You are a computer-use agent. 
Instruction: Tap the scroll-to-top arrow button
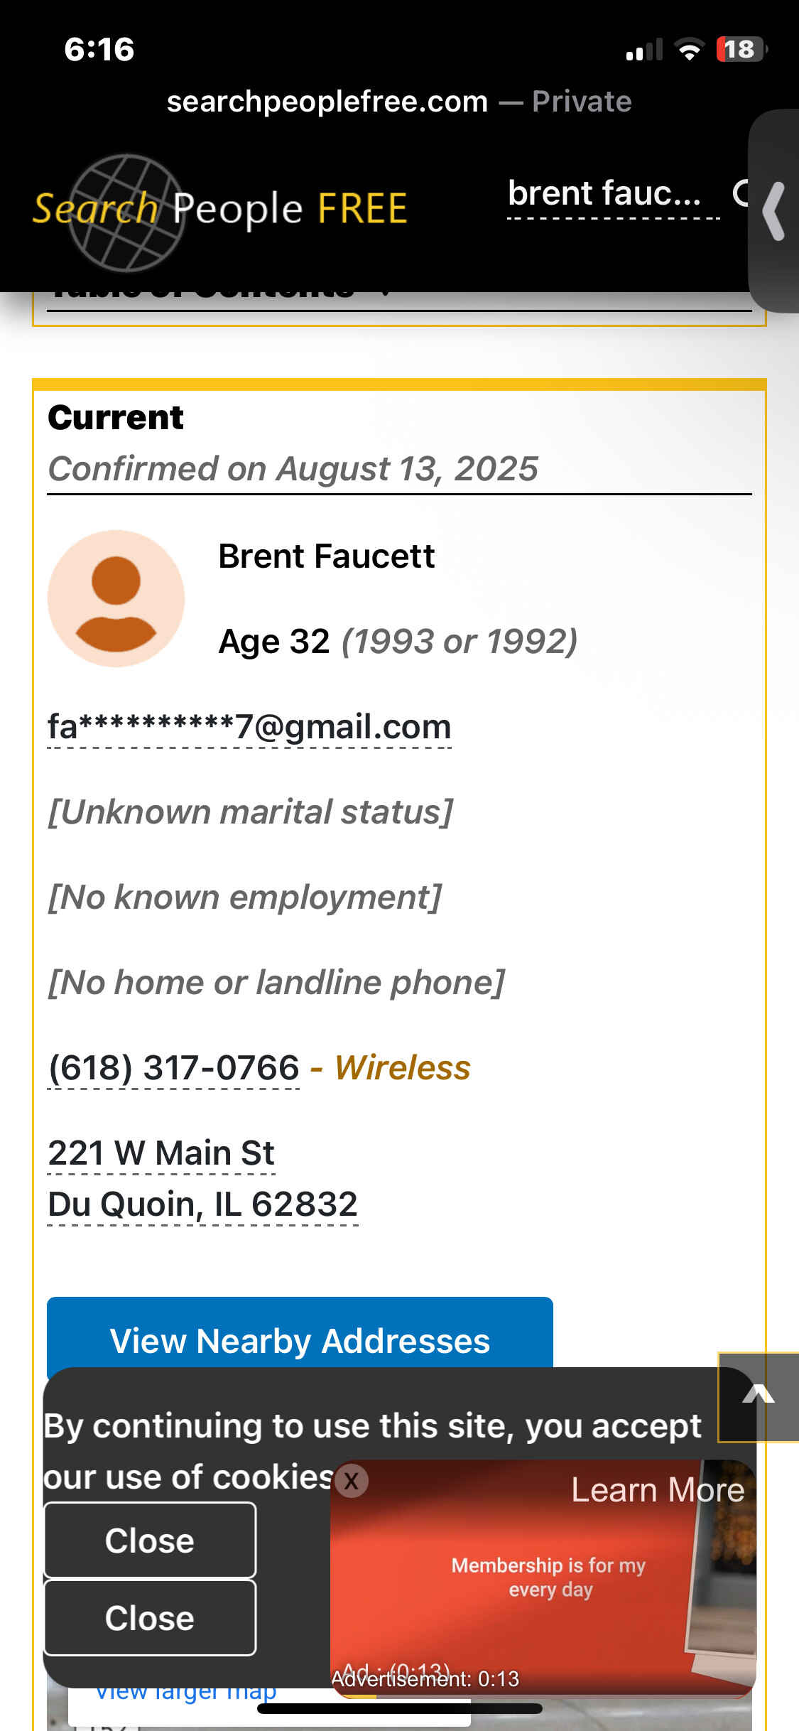758,1396
